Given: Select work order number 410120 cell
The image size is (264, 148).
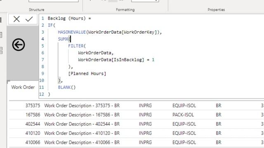Looking at the screenshot, I should 33,133.
